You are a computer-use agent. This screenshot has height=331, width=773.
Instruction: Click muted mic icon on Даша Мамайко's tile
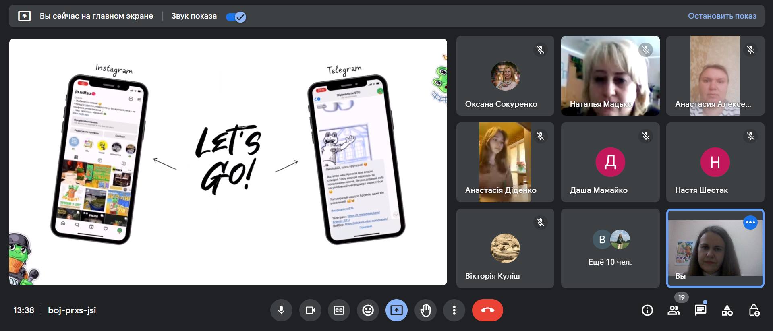(x=646, y=136)
